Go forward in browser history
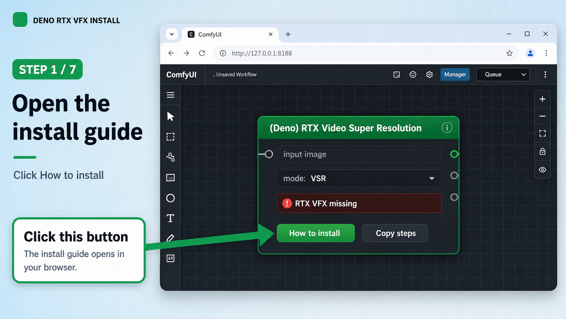This screenshot has height=319, width=566. tap(187, 53)
